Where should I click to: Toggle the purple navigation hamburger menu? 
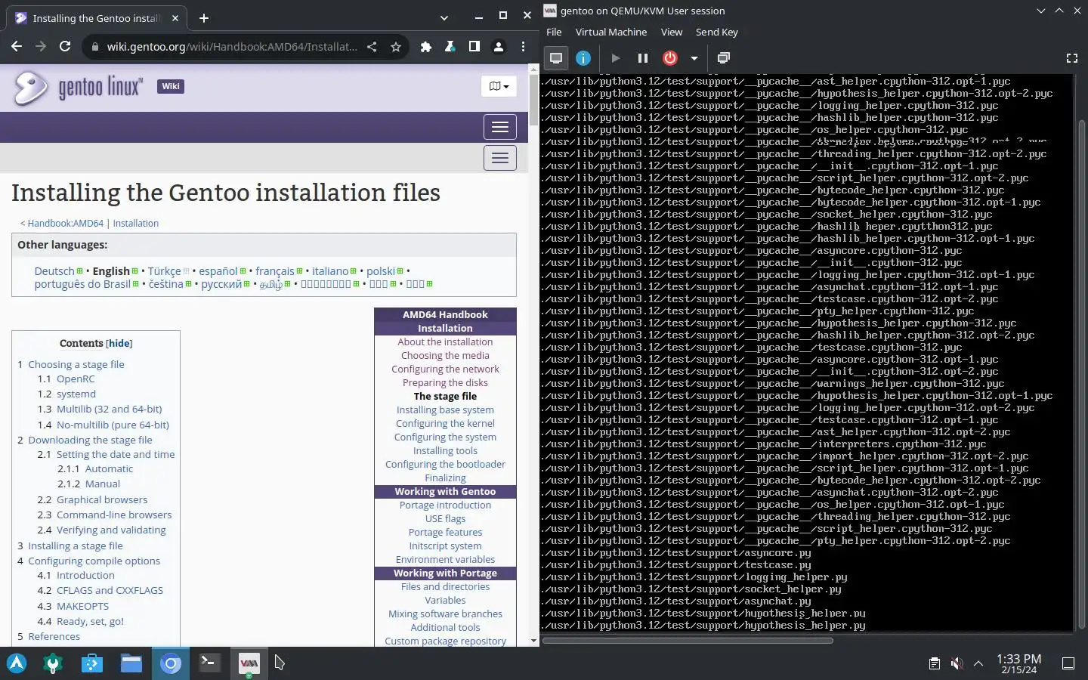(x=500, y=127)
